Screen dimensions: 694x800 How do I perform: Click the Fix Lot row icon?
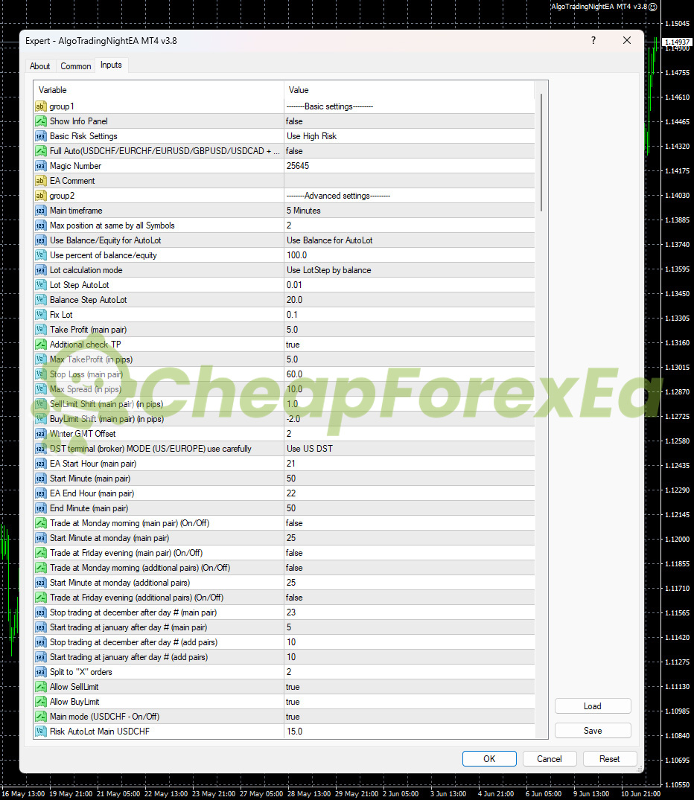[x=41, y=315]
